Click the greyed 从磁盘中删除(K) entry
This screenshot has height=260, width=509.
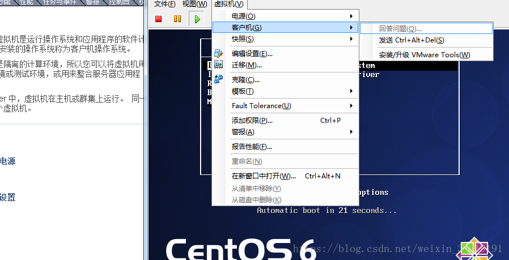tap(285, 199)
